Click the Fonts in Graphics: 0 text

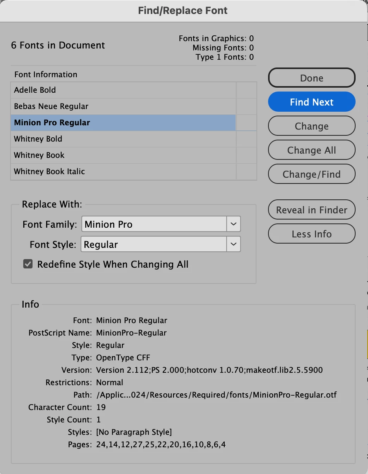(216, 38)
